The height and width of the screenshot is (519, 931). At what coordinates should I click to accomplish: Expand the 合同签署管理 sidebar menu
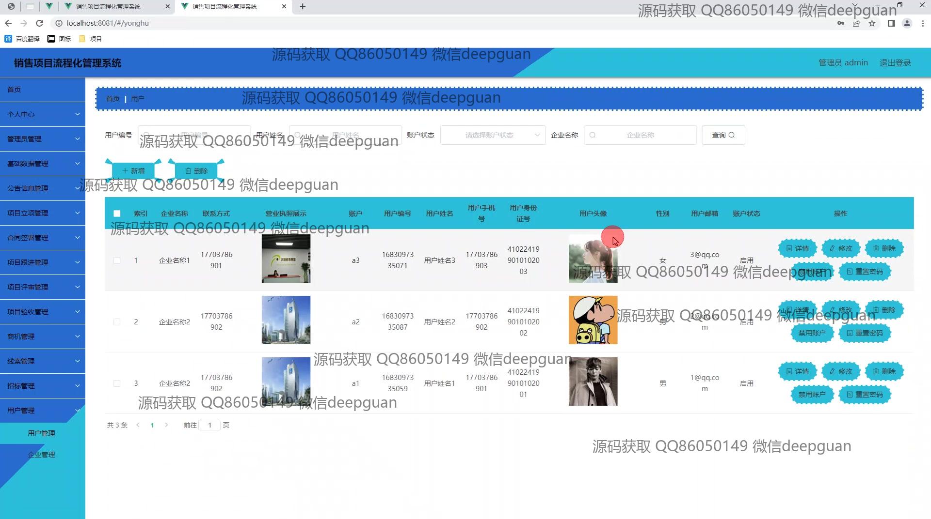point(43,238)
